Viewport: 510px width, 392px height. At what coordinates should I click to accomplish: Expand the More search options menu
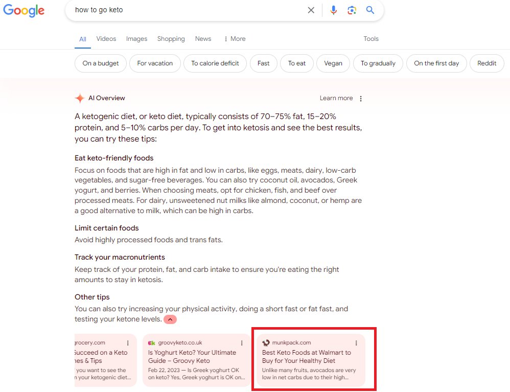(235, 39)
